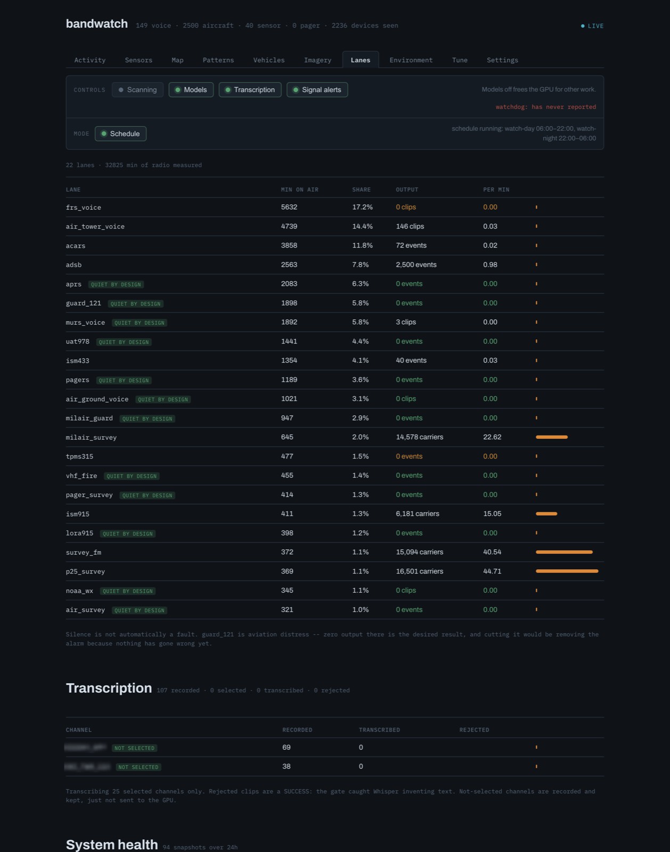This screenshot has height=852, width=670.
Task: Click the 5632 minutes on air value
Action: 289,207
